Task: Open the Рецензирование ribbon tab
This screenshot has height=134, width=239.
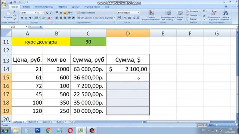Action: coord(92,7)
